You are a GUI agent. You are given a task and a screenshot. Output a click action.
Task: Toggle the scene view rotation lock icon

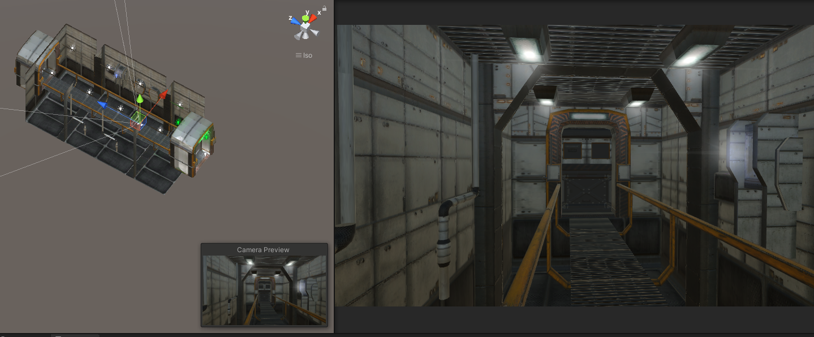point(324,8)
